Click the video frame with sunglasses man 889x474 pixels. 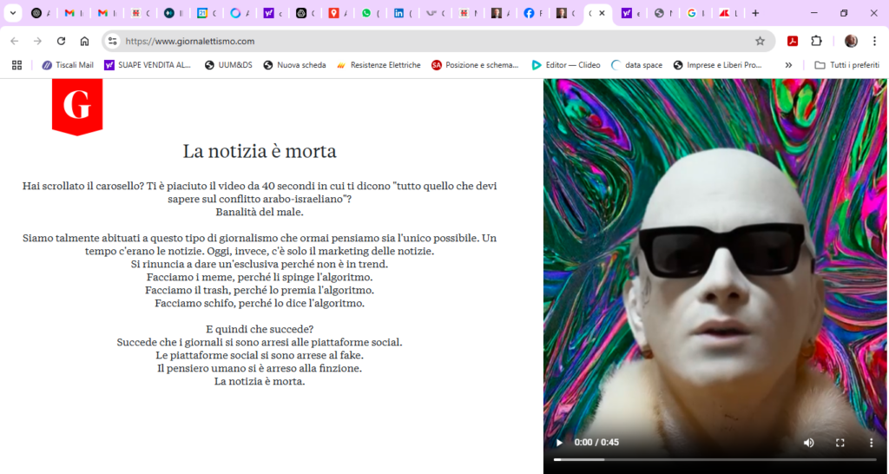(716, 276)
